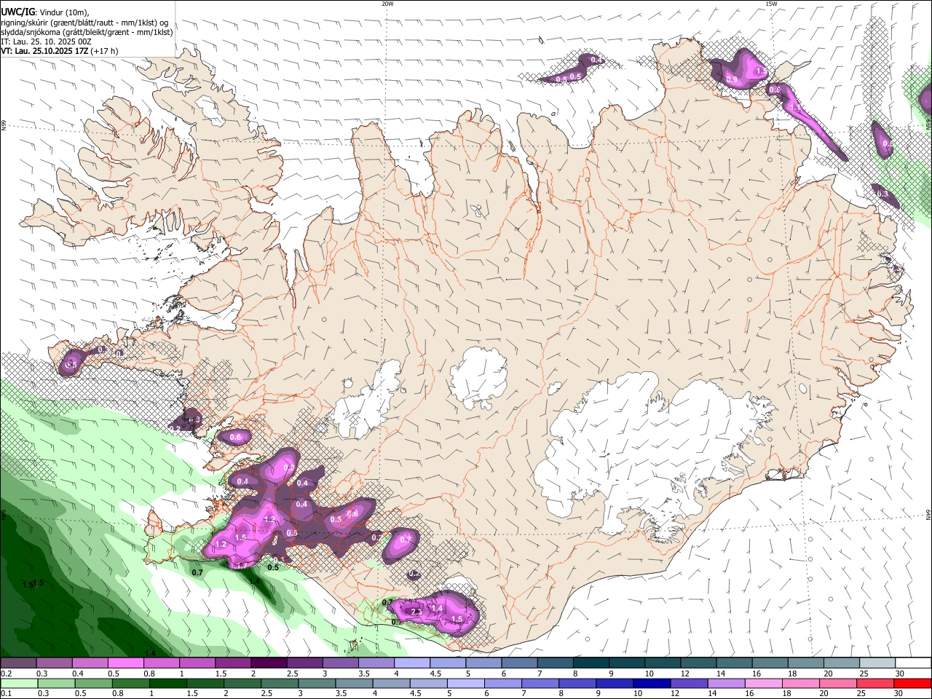Click lower legend swatch for 14–16

727,684
